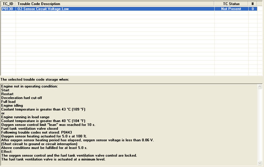Click 'oxygen sensor control ... are locked' line
This screenshot has width=264, height=167.
click(x=69, y=155)
